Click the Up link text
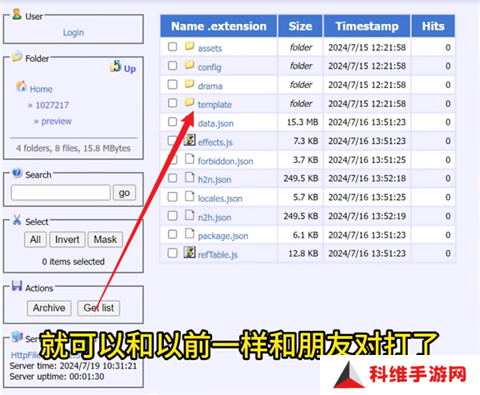This screenshot has height=395, width=480. coord(130,69)
